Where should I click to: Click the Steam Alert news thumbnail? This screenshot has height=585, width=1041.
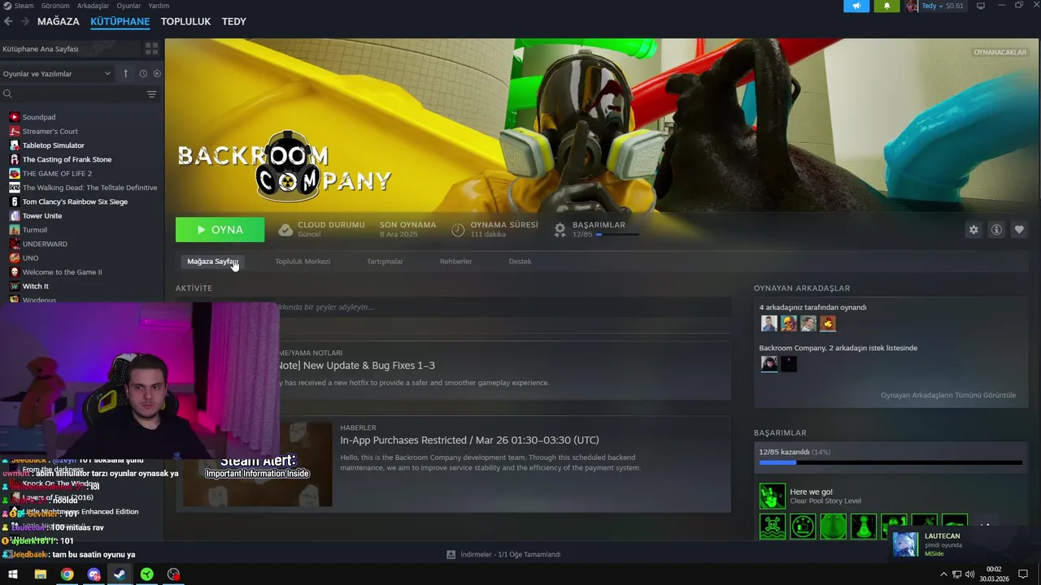(x=258, y=464)
